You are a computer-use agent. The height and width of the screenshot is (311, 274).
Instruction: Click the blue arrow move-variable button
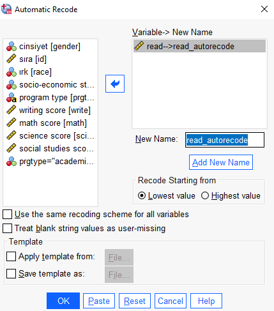coord(115,84)
